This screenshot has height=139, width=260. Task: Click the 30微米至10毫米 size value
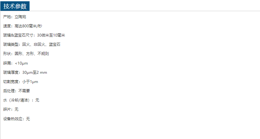tap(51, 35)
